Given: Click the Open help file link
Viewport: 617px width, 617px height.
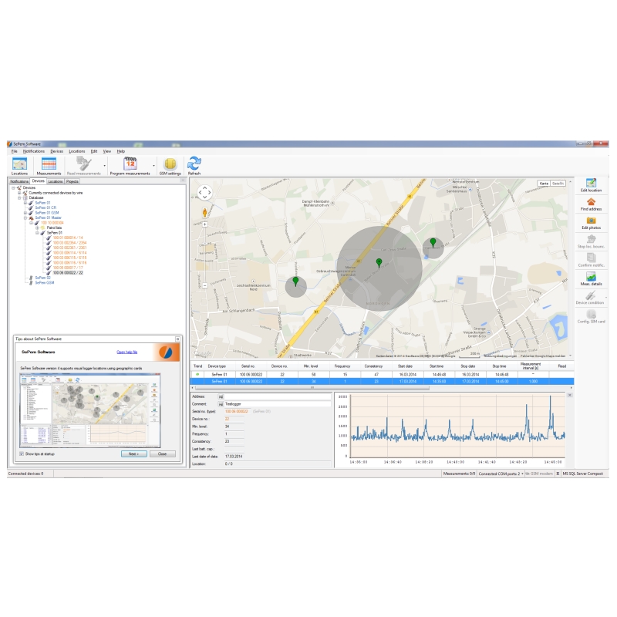Looking at the screenshot, I should pos(127,352).
